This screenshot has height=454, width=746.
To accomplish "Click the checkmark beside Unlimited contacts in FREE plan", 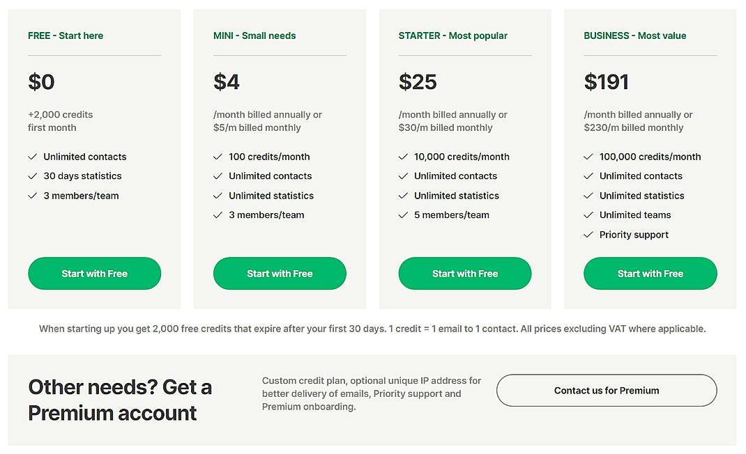I will 32,157.
